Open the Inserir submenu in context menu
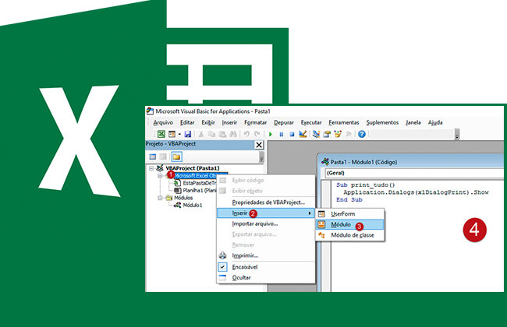Screen dimensions: 507x327 pyautogui.click(x=266, y=213)
